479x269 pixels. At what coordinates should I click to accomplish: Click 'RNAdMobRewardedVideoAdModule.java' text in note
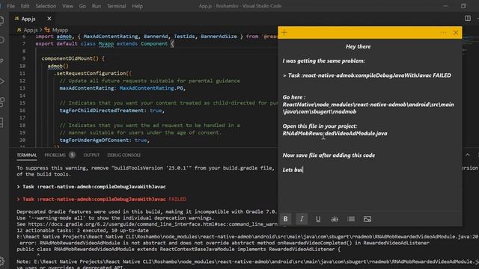pos(335,134)
